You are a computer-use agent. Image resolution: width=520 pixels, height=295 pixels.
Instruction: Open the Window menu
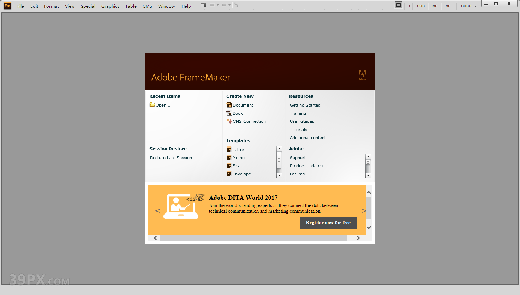coord(167,6)
